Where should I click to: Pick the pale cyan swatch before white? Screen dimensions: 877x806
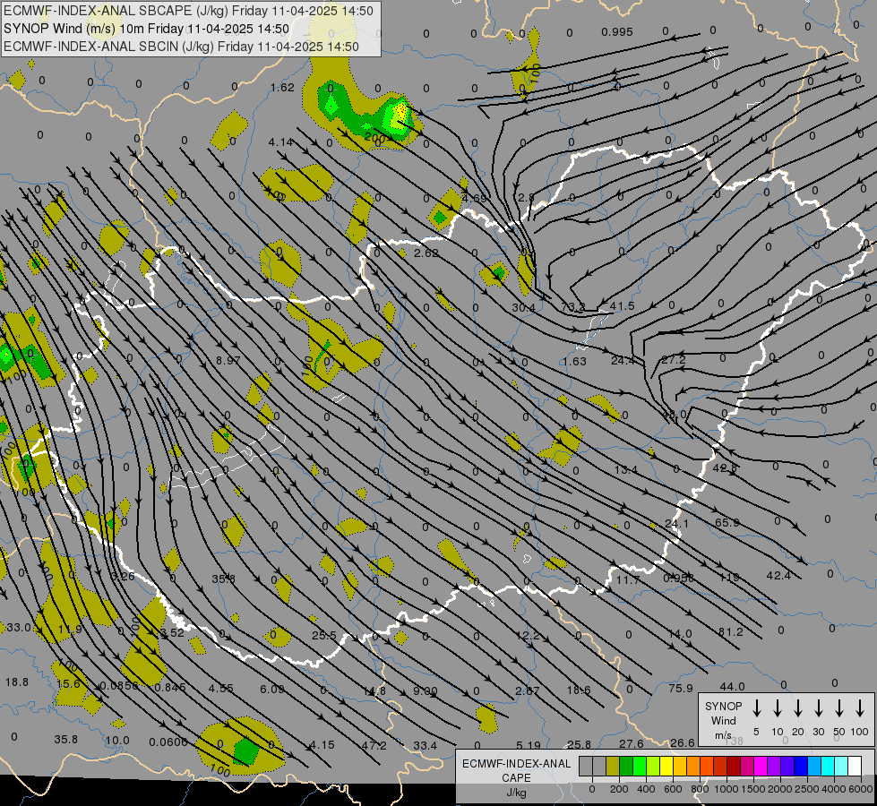(842, 766)
